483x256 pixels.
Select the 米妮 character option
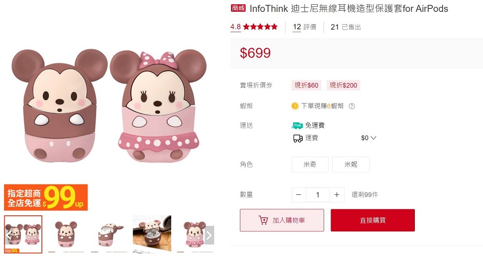pyautogui.click(x=351, y=165)
